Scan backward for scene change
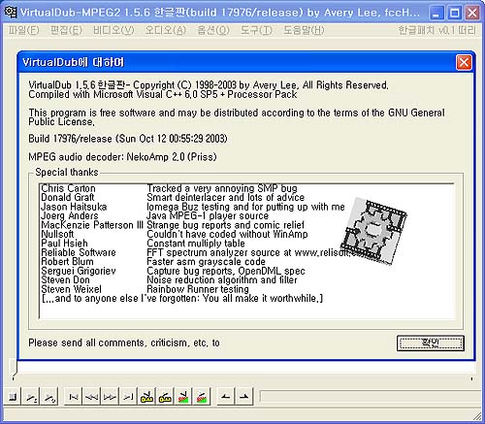This screenshot has height=424, width=485. click(x=183, y=397)
